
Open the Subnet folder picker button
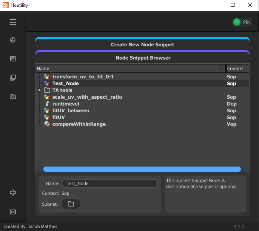(x=71, y=204)
